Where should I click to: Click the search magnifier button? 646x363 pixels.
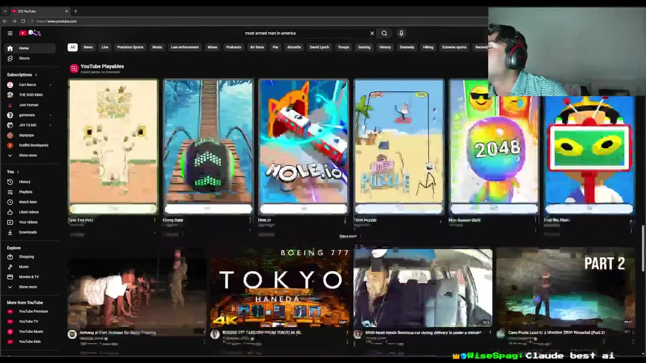tap(384, 33)
